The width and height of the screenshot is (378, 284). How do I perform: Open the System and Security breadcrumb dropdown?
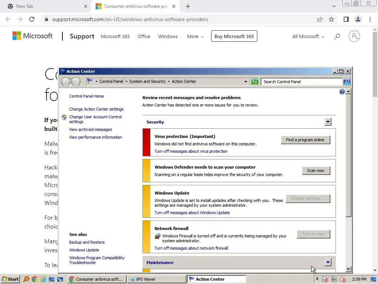pos(169,82)
